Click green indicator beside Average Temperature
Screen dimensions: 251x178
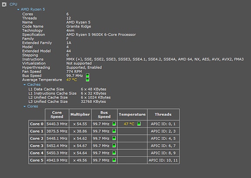click(88, 80)
